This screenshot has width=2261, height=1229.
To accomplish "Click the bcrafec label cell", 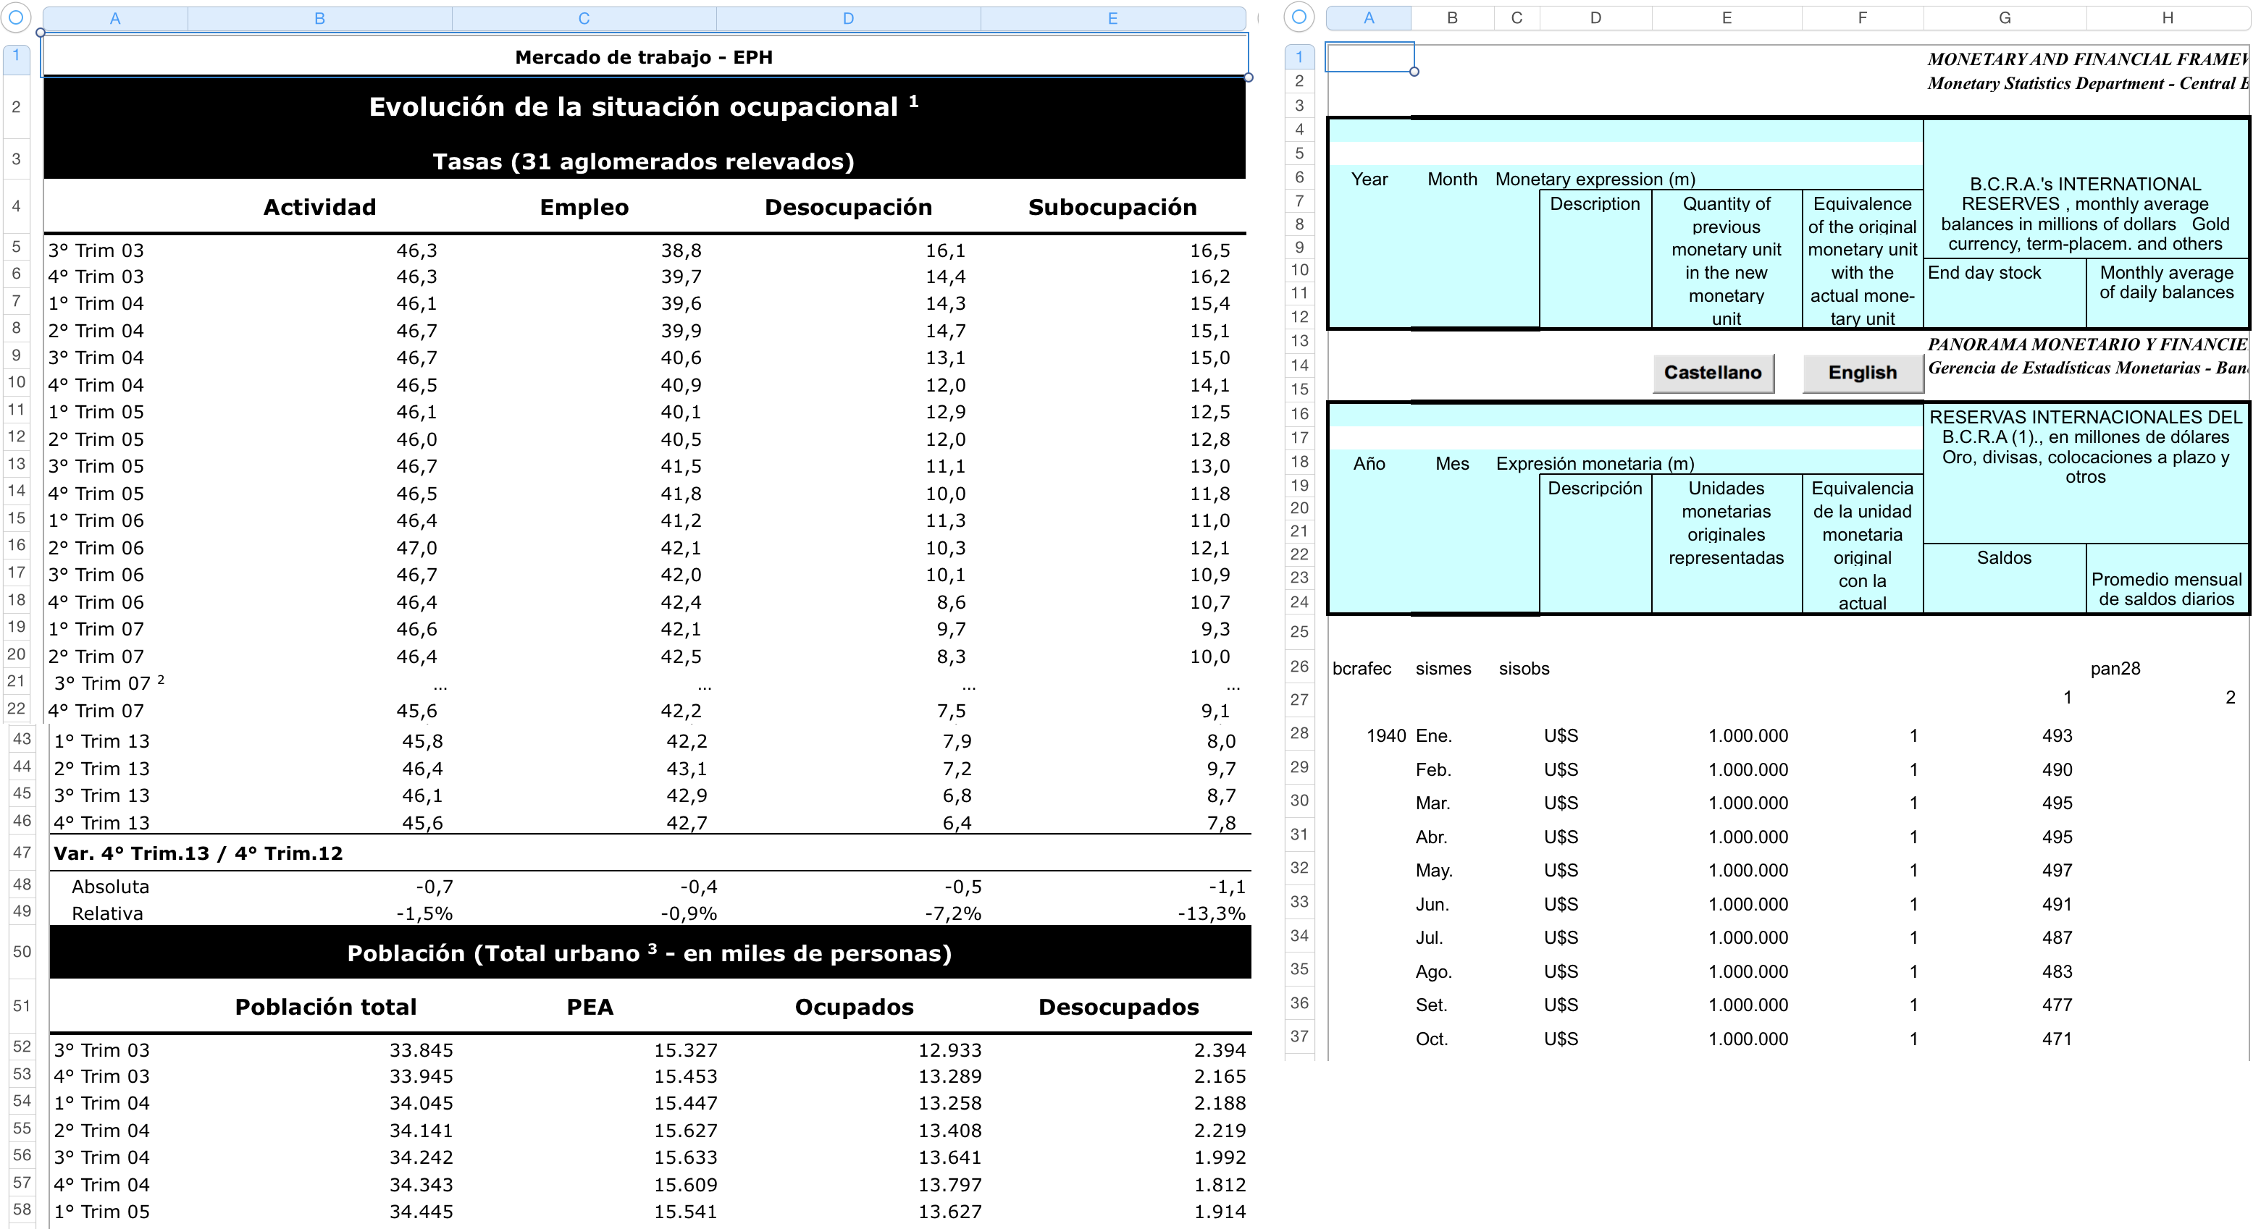I will 1362,669.
